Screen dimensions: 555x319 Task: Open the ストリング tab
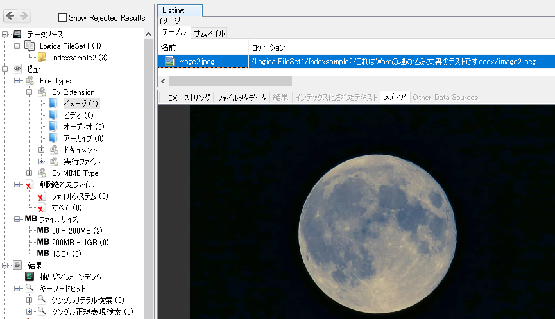click(197, 98)
